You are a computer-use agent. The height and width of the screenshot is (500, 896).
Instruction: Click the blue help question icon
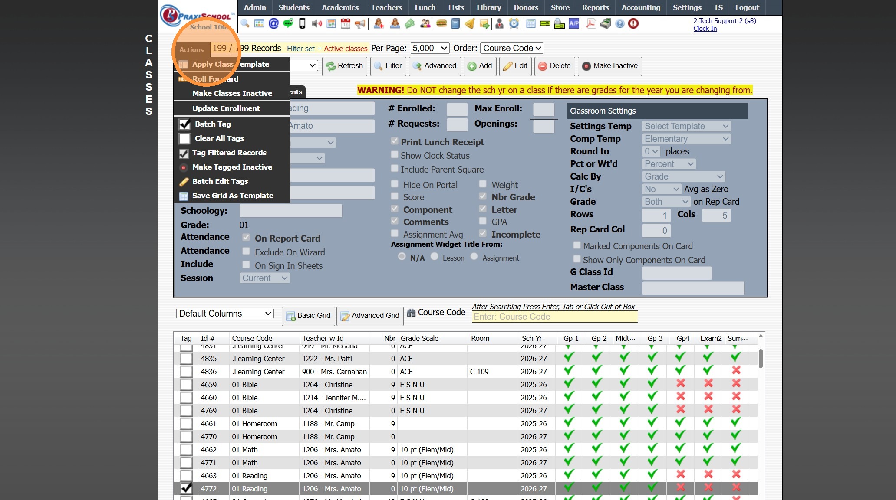620,23
